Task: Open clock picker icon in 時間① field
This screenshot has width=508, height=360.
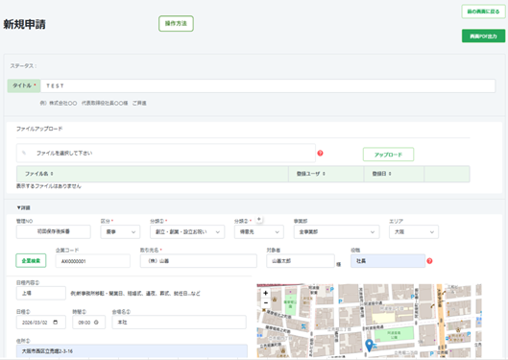Action: pyautogui.click(x=96, y=323)
